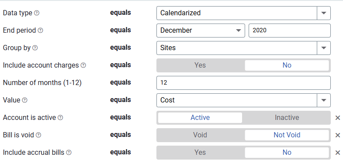Switch Account is active to Inactive
343x167 pixels.
287,118
